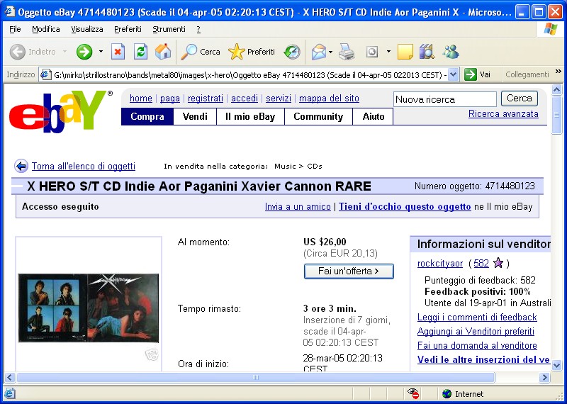567x404 pixels.
Task: Open the Visualizza menu
Action: coord(86,29)
